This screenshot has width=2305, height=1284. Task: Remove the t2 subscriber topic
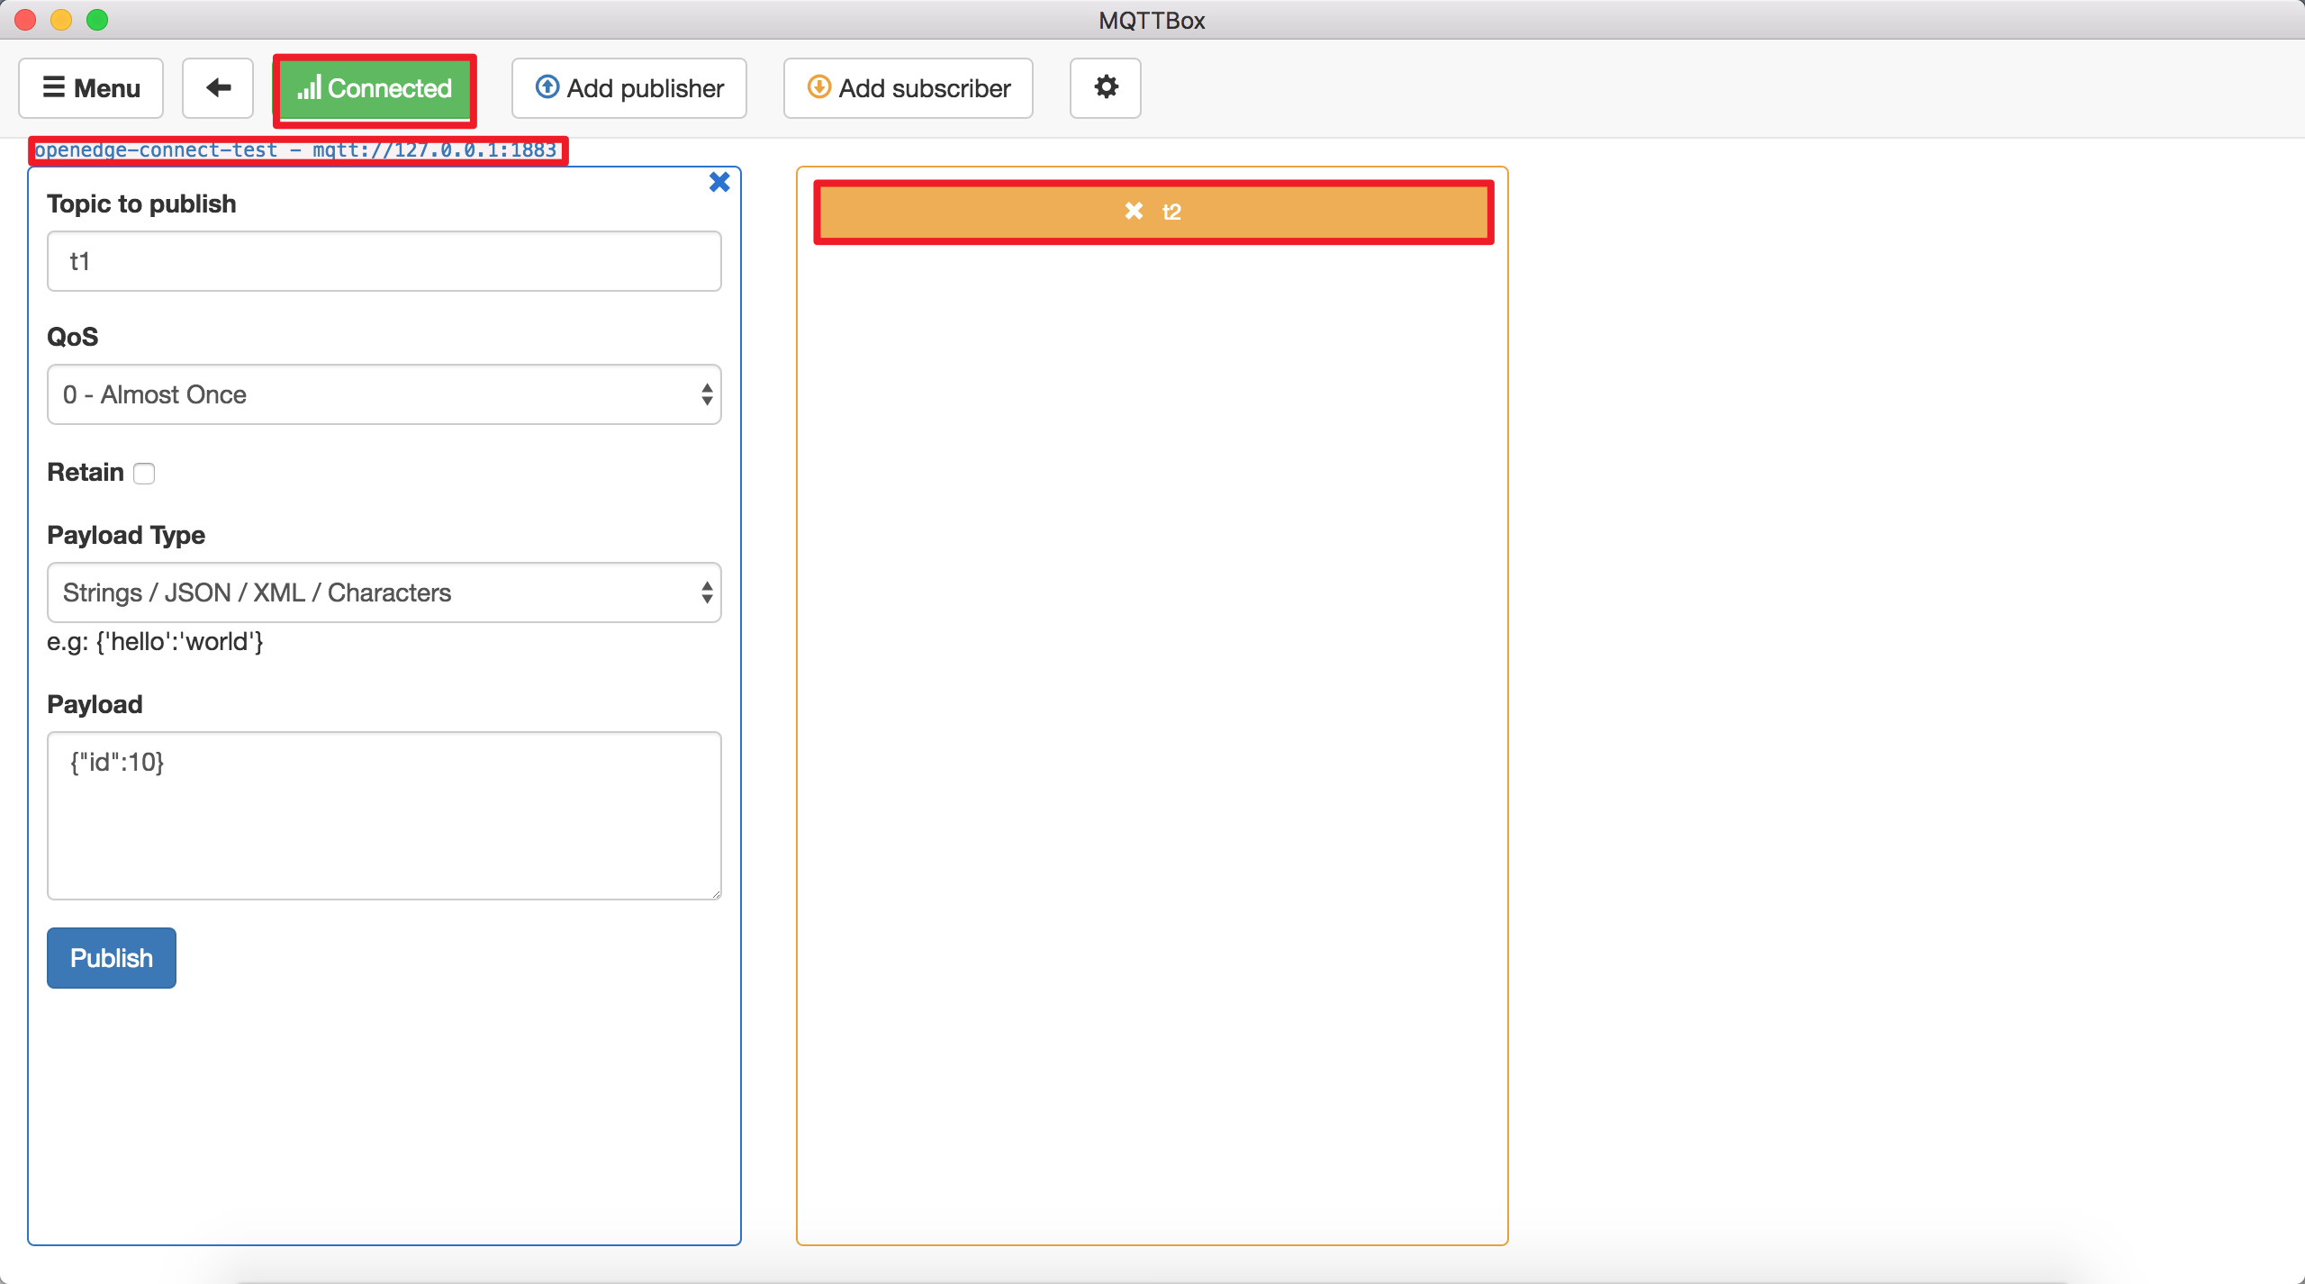(1134, 211)
